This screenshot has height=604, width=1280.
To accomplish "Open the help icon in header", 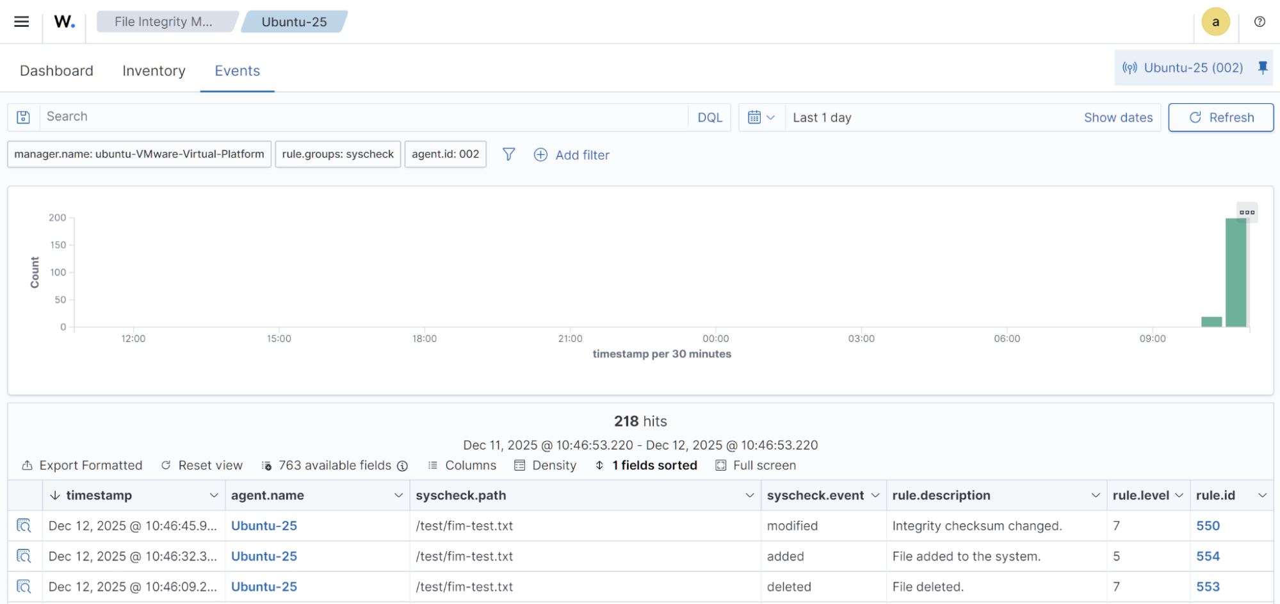I will point(1259,22).
